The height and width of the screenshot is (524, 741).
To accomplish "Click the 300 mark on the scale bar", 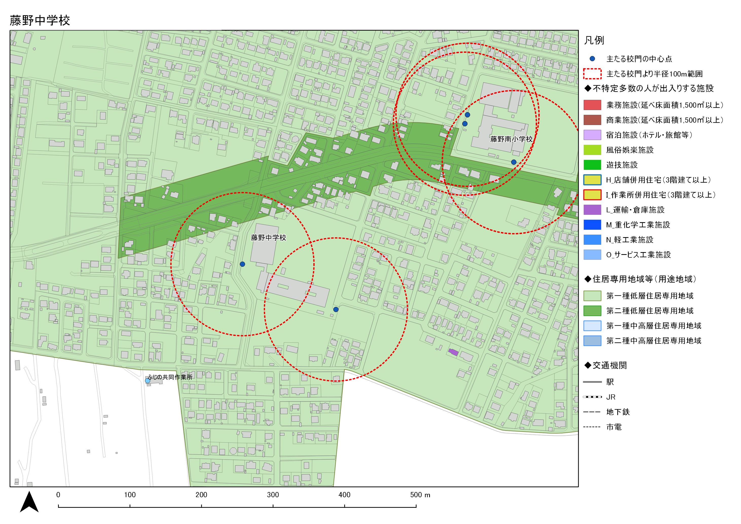I will tap(273, 495).
